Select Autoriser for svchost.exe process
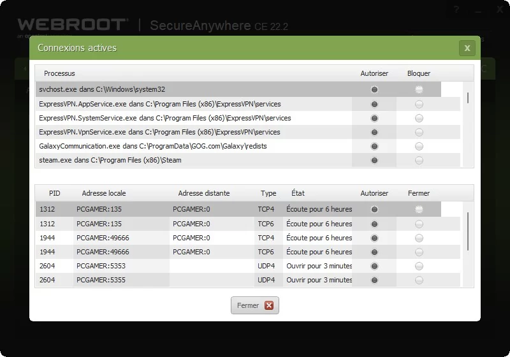Image resolution: width=510 pixels, height=357 pixels. [x=374, y=89]
